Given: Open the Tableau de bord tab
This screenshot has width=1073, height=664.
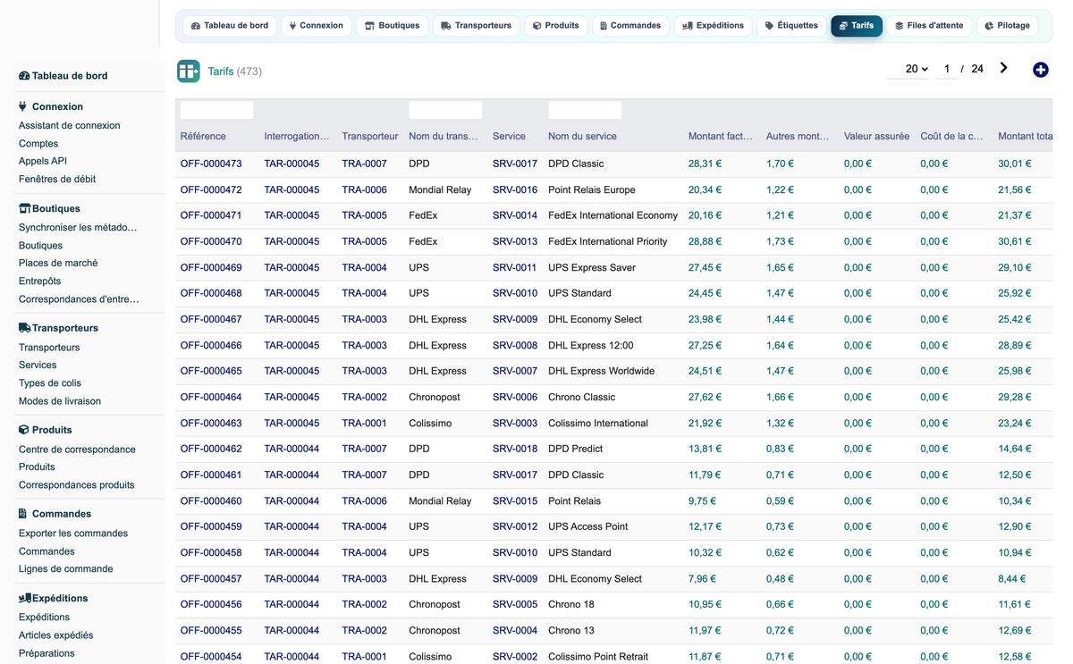Looking at the screenshot, I should pos(230,26).
